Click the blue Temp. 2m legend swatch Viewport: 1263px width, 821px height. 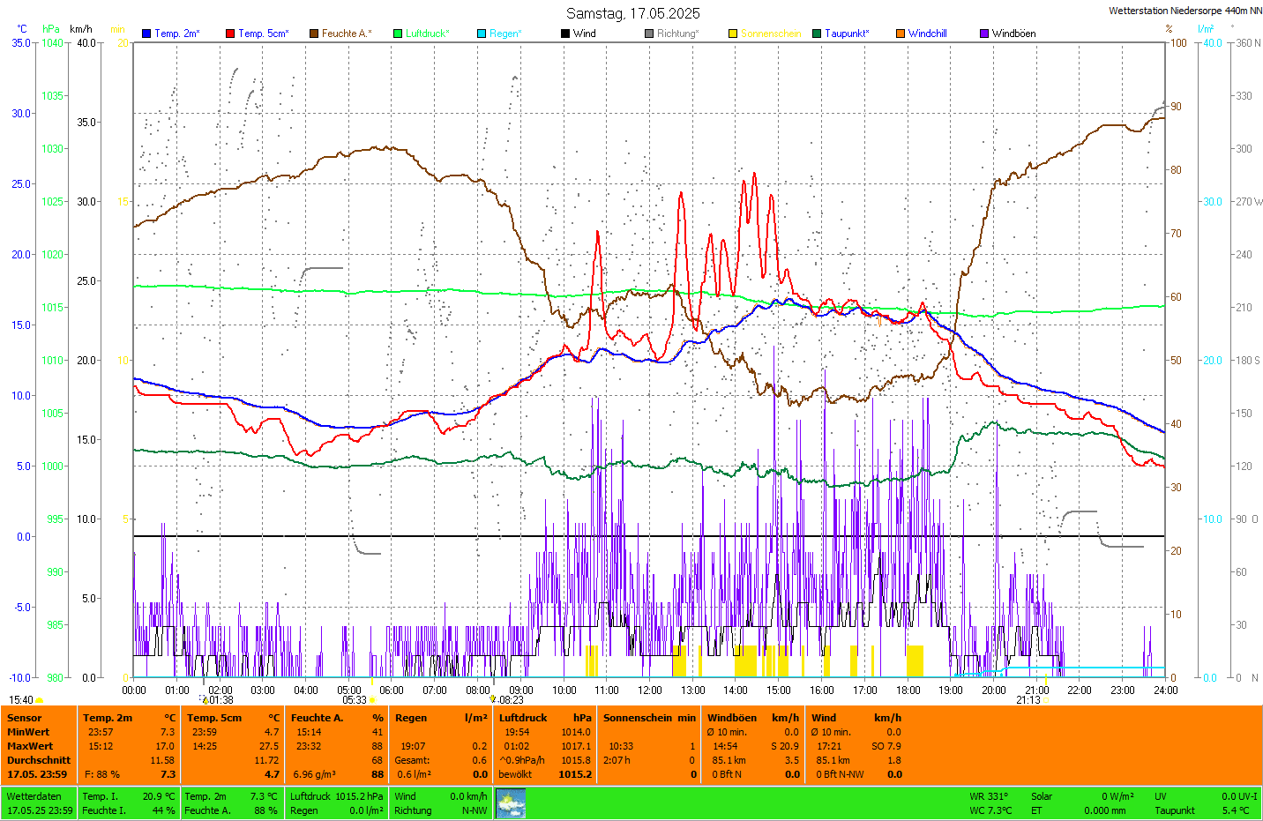[146, 34]
